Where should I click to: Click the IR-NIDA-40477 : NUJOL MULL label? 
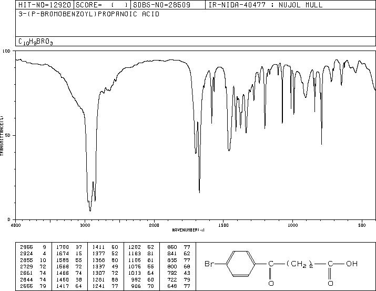[266, 5]
